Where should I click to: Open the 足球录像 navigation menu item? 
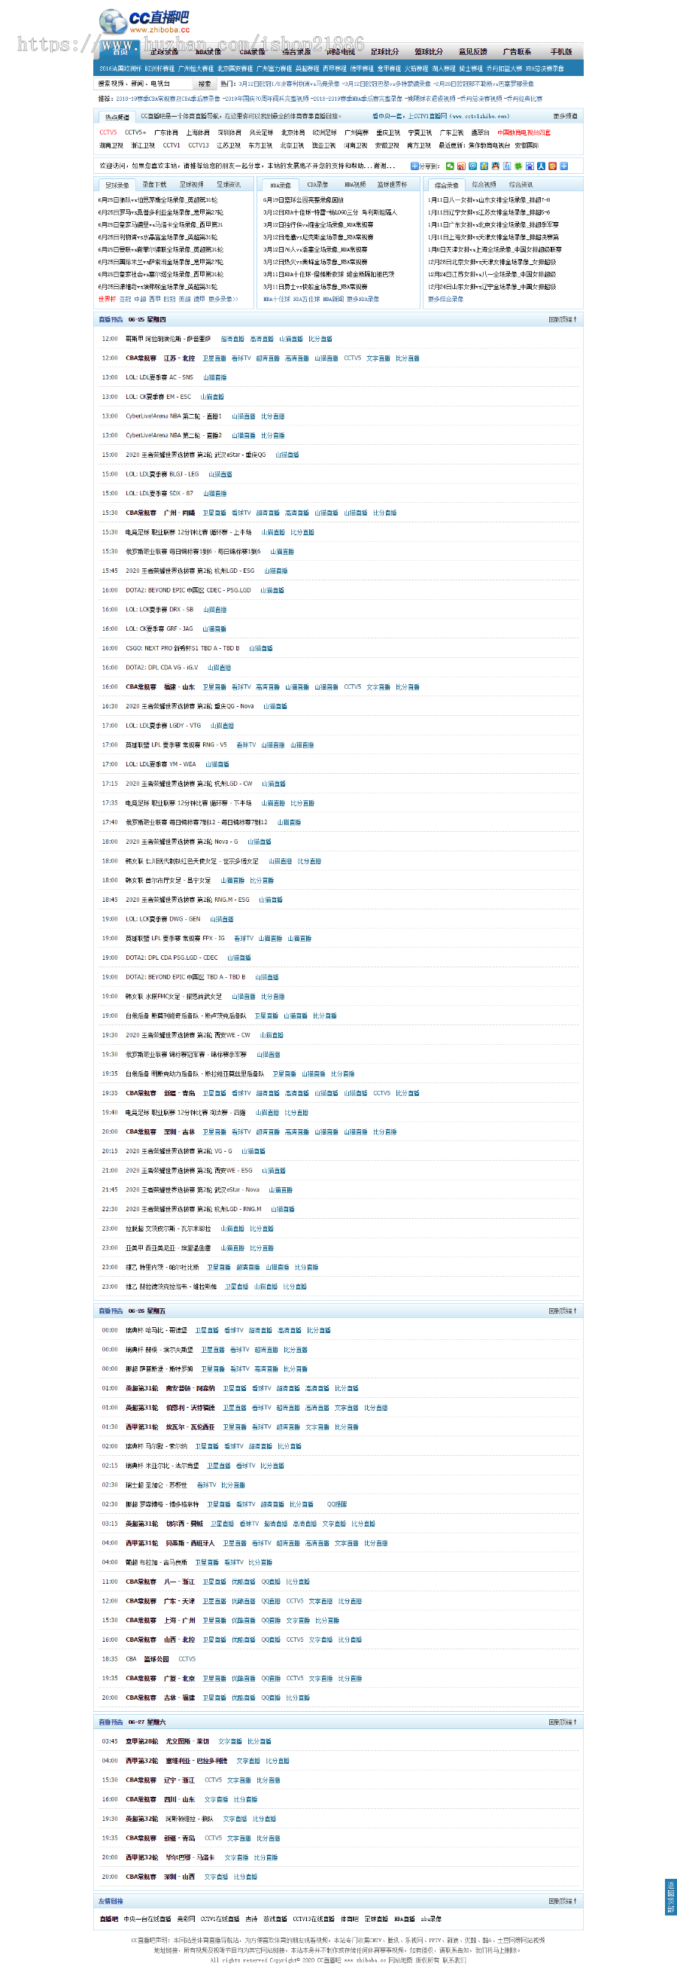click(x=164, y=52)
